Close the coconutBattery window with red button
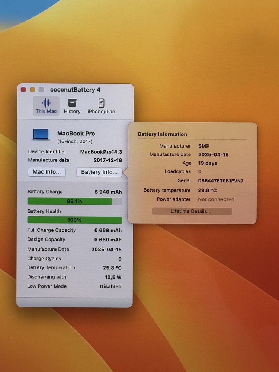The width and height of the screenshot is (279, 372). [x=23, y=89]
